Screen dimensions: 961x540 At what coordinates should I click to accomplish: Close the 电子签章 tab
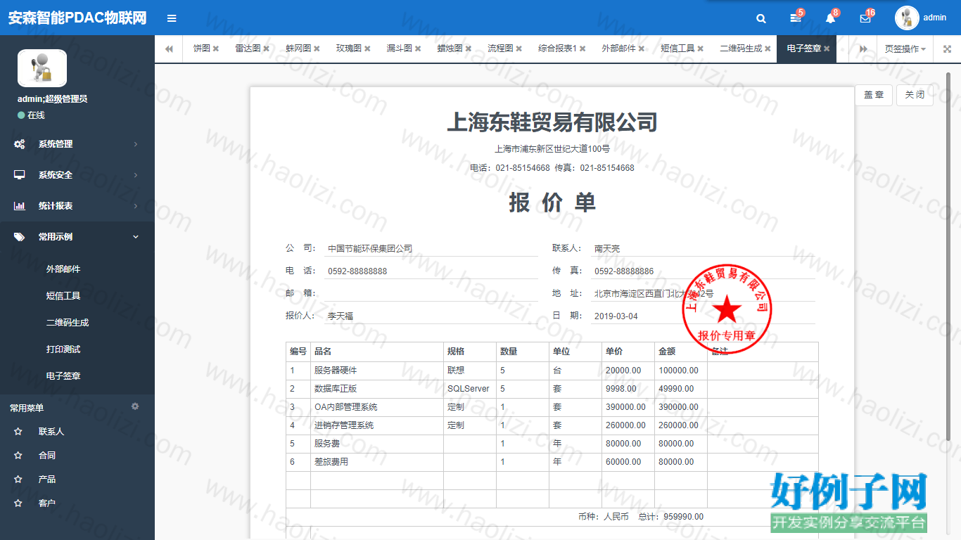pos(827,49)
